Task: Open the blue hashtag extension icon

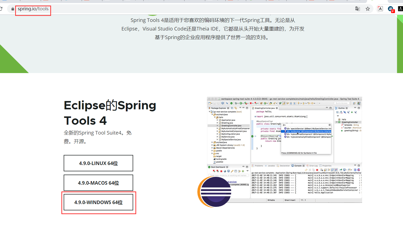Action: tap(391, 9)
